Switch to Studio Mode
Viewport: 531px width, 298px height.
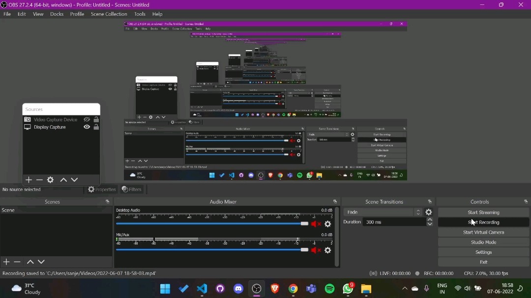click(483, 242)
